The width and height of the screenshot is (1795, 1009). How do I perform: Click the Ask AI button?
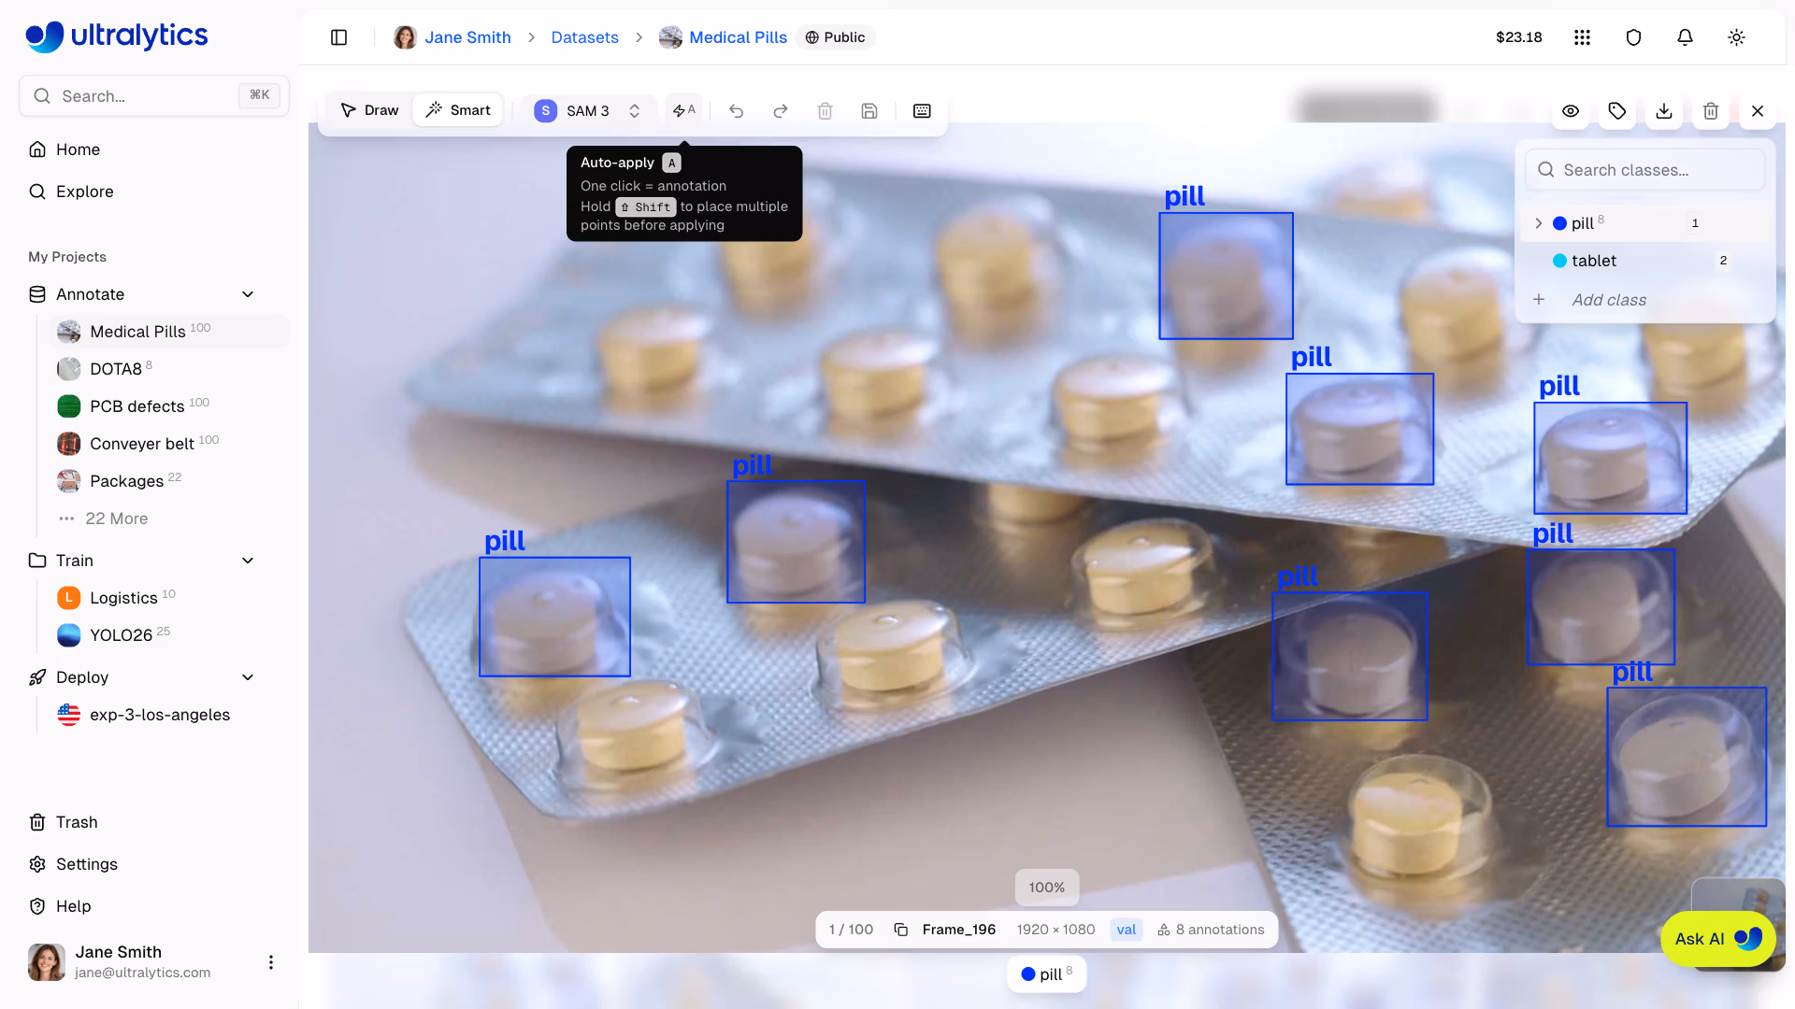pyautogui.click(x=1717, y=939)
